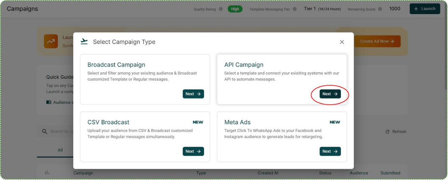The width and height of the screenshot is (448, 180).
Task: Click the Meta Ads title
Action: (x=237, y=122)
